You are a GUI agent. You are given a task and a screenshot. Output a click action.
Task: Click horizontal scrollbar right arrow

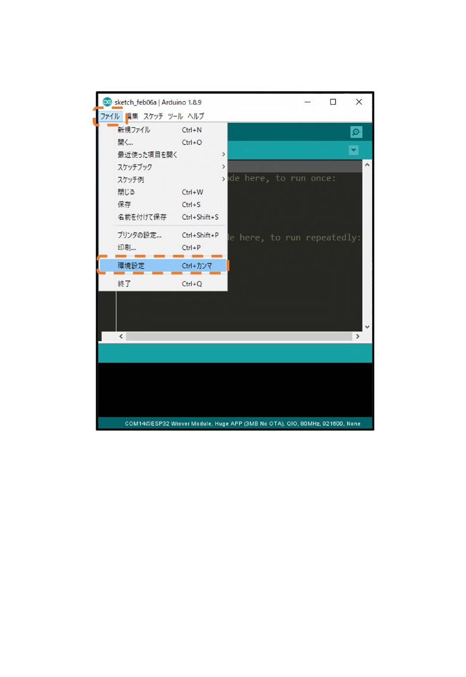click(x=358, y=336)
